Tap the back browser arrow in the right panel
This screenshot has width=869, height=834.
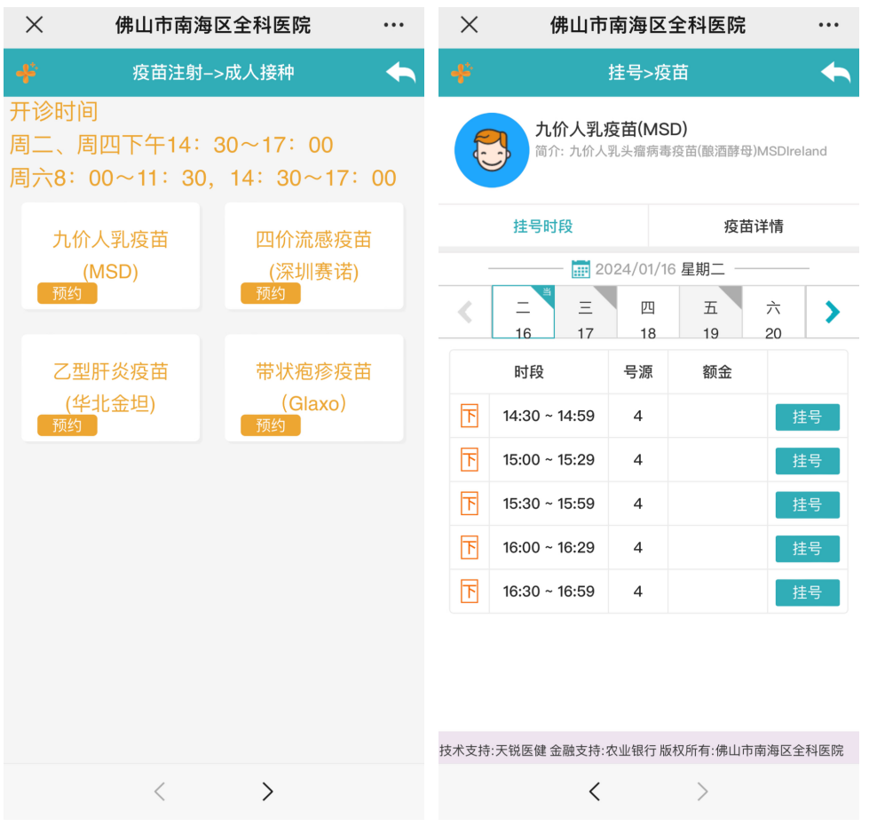pyautogui.click(x=595, y=791)
